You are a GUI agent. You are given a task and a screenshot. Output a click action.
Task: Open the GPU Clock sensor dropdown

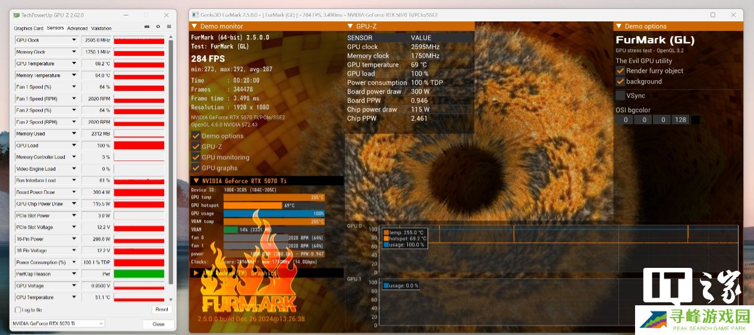pos(74,40)
